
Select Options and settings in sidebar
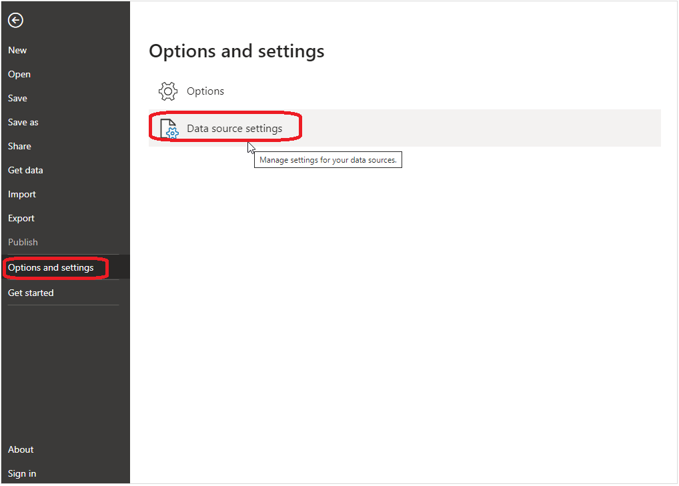click(x=51, y=268)
